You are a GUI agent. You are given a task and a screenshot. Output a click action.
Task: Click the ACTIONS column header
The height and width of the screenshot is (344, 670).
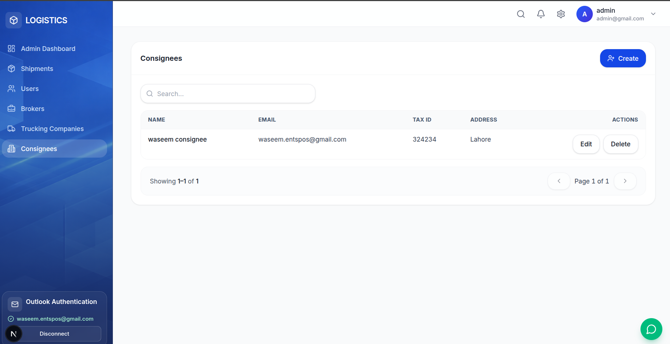point(625,120)
